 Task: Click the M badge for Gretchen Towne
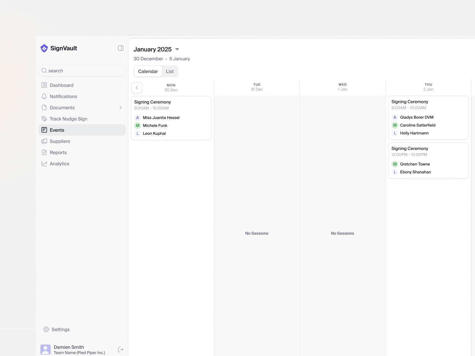pyautogui.click(x=395, y=164)
